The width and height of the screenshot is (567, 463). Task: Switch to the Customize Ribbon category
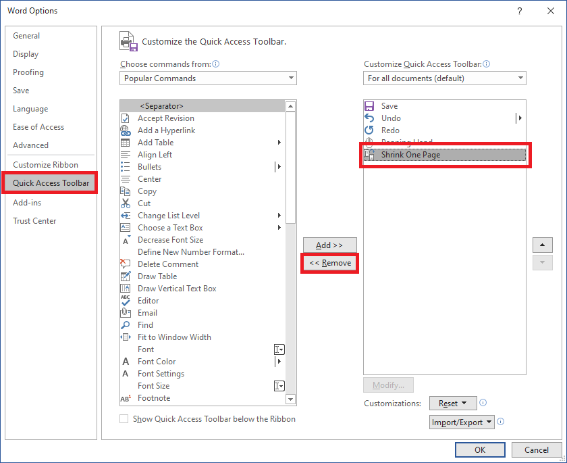pos(45,165)
